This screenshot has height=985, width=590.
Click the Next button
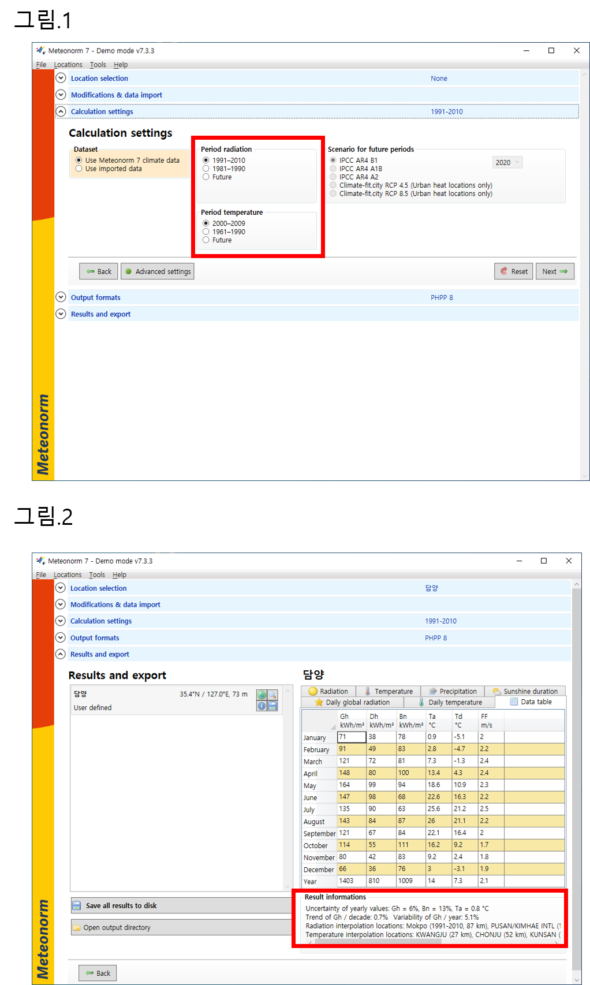click(554, 271)
